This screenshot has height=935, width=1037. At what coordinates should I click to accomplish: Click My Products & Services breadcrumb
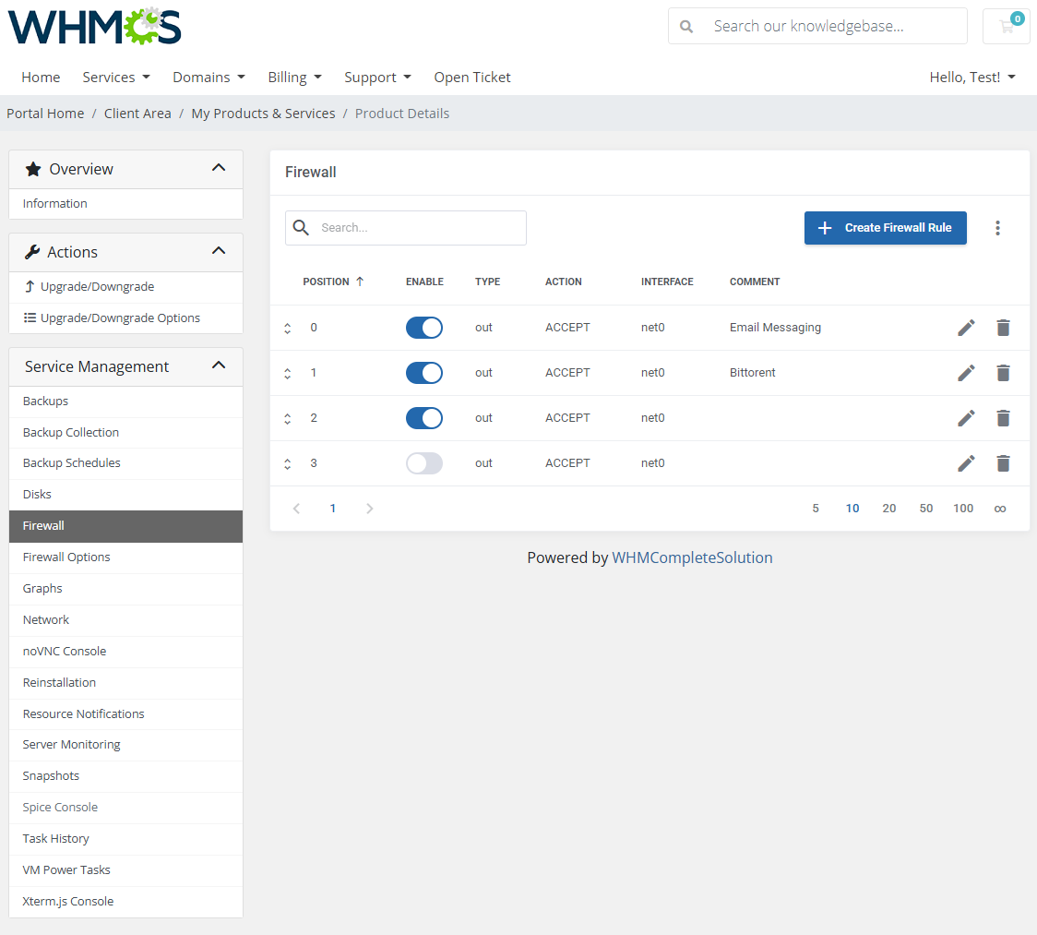click(263, 114)
